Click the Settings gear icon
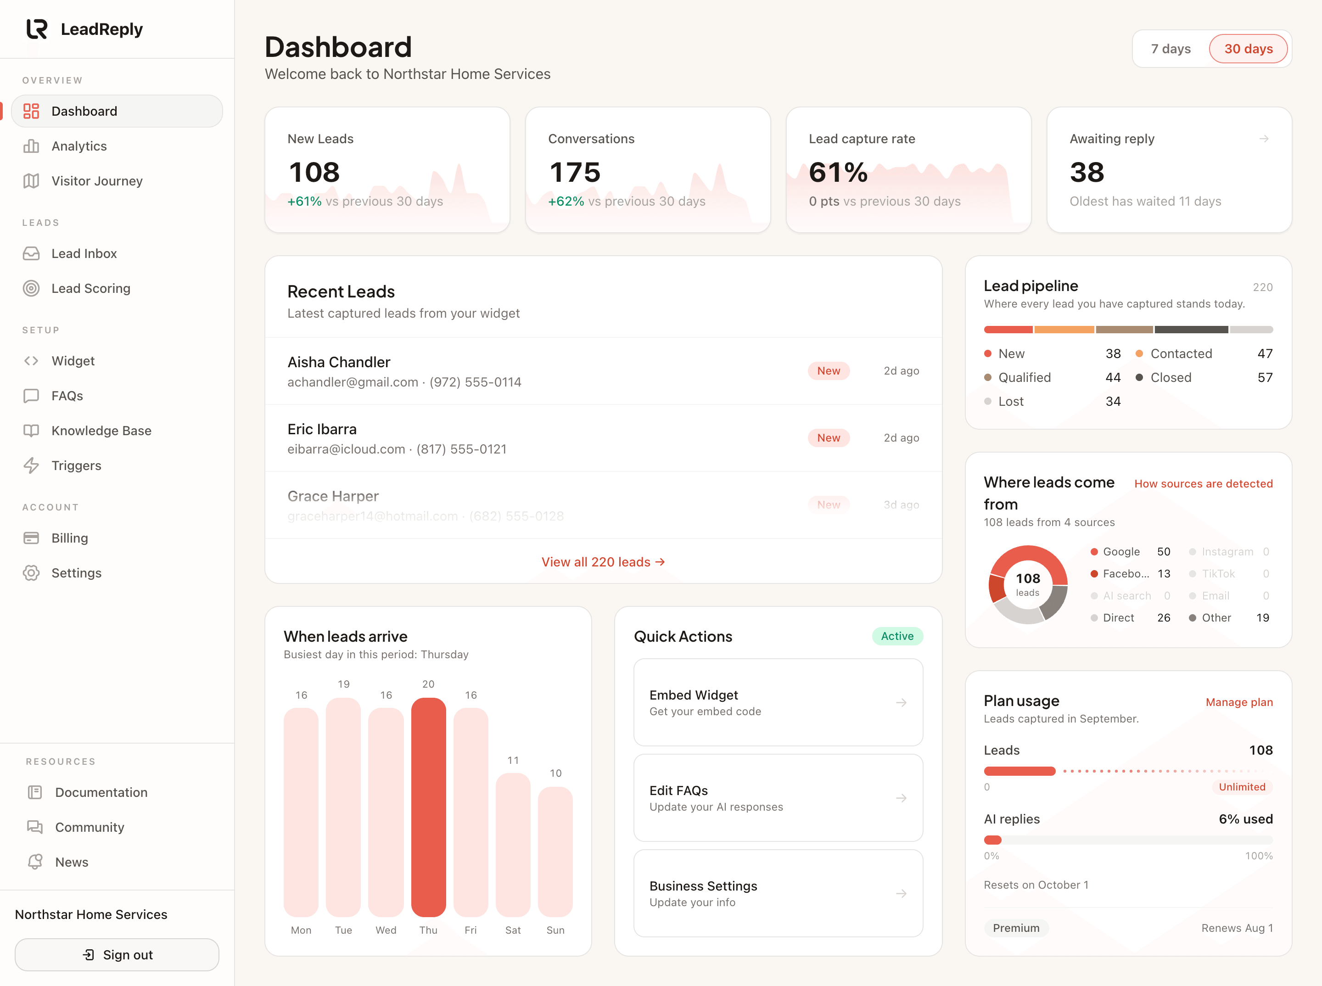The width and height of the screenshot is (1322, 986). coord(31,573)
